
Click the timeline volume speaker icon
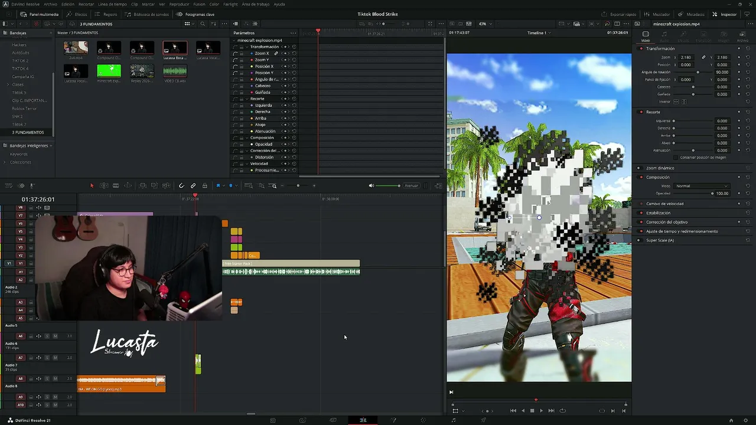[372, 185]
